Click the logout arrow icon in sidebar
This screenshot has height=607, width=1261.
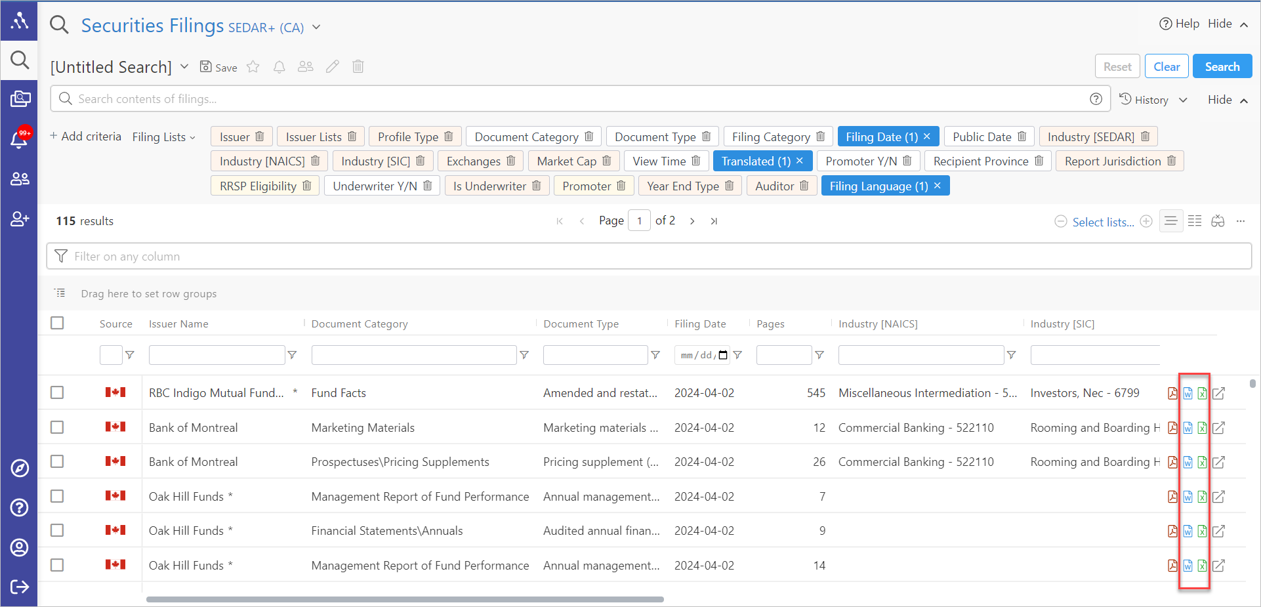point(20,587)
